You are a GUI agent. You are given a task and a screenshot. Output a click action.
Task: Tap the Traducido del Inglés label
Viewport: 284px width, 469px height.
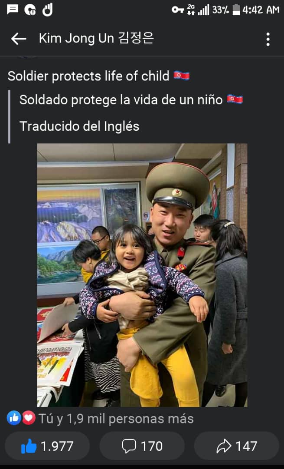[x=79, y=126]
